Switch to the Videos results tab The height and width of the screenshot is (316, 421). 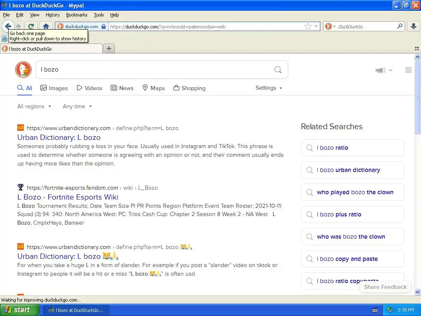coord(89,88)
